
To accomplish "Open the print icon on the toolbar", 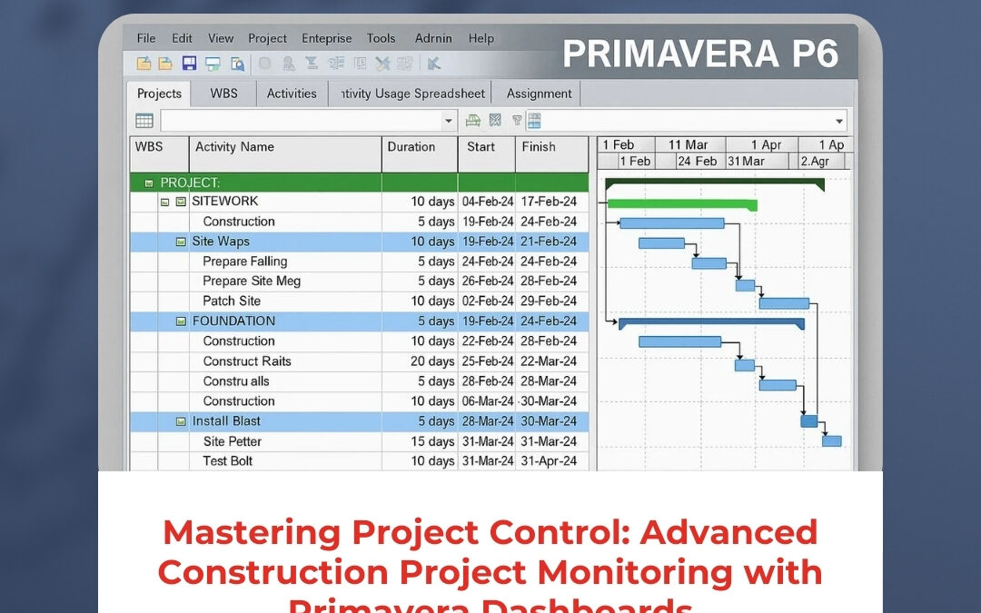I will [212, 63].
